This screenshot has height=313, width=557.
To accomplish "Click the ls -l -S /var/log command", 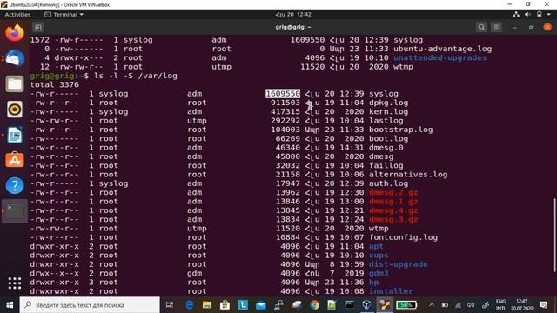I will click(x=136, y=76).
